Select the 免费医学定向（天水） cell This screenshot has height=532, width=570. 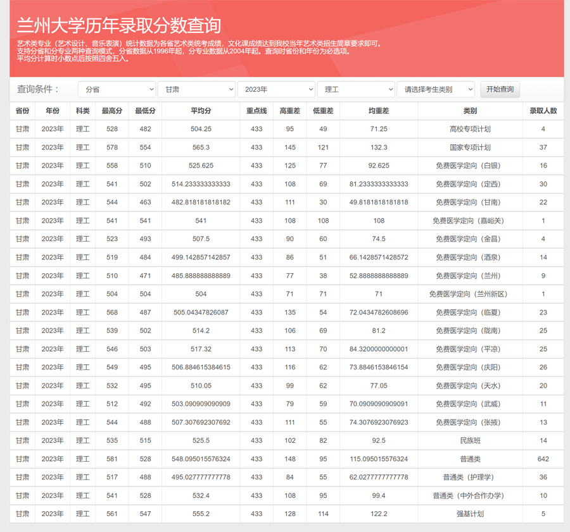tap(471, 386)
